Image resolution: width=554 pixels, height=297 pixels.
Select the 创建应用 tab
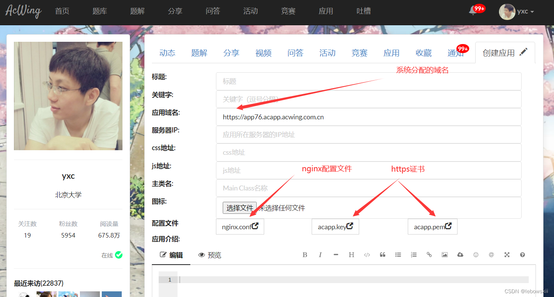pyautogui.click(x=505, y=53)
